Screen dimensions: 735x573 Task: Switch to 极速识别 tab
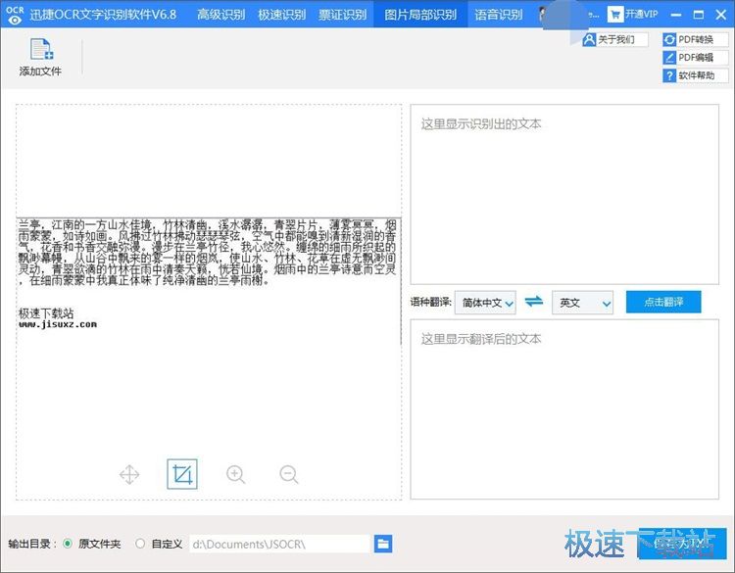pyautogui.click(x=281, y=15)
